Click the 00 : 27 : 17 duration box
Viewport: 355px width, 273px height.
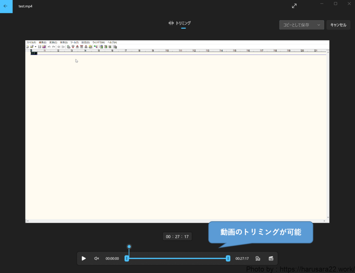pos(177,237)
